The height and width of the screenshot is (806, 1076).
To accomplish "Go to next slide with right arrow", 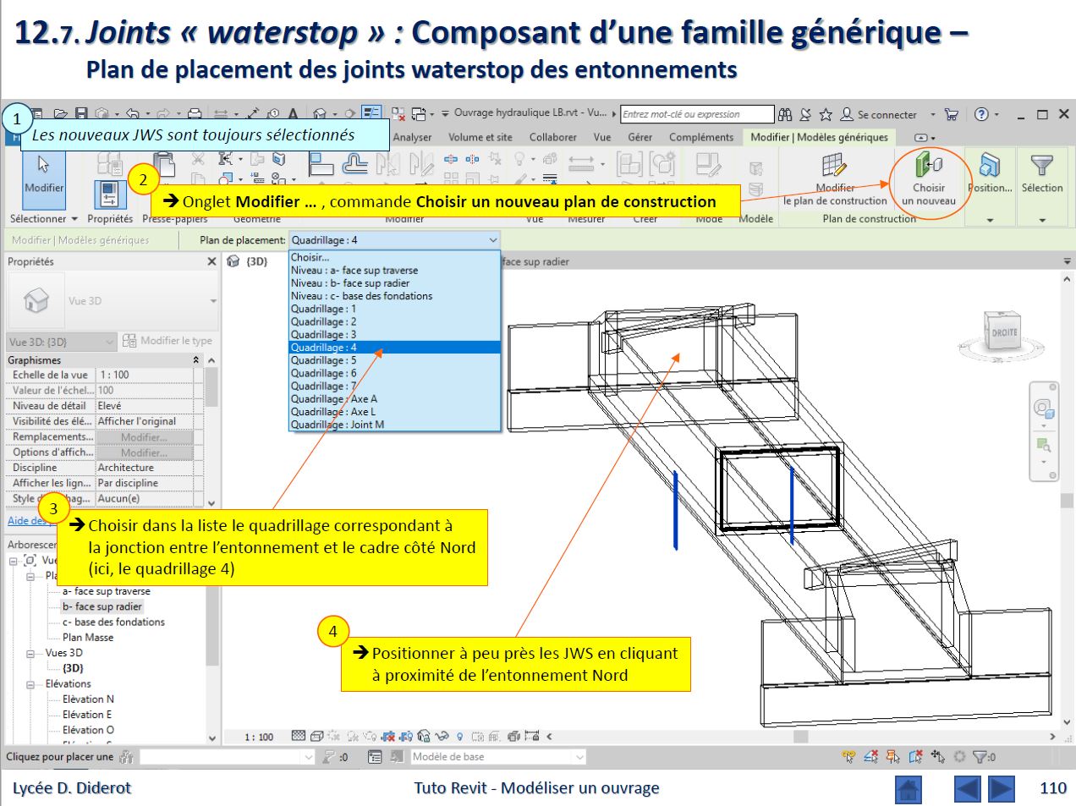I will 1002,789.
